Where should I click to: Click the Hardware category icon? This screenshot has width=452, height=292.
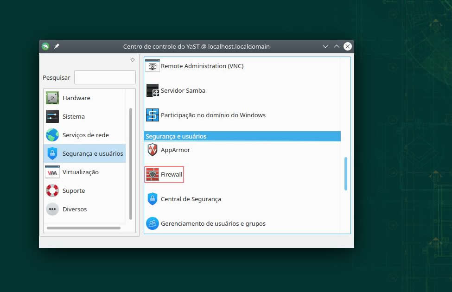pos(52,98)
